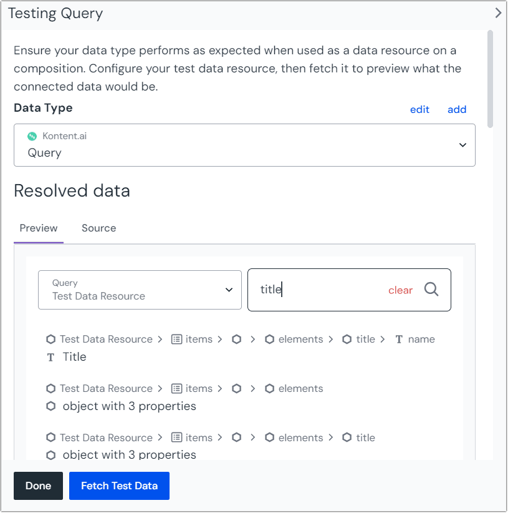
Task: Click the Fetch Test Data button
Action: [119, 486]
